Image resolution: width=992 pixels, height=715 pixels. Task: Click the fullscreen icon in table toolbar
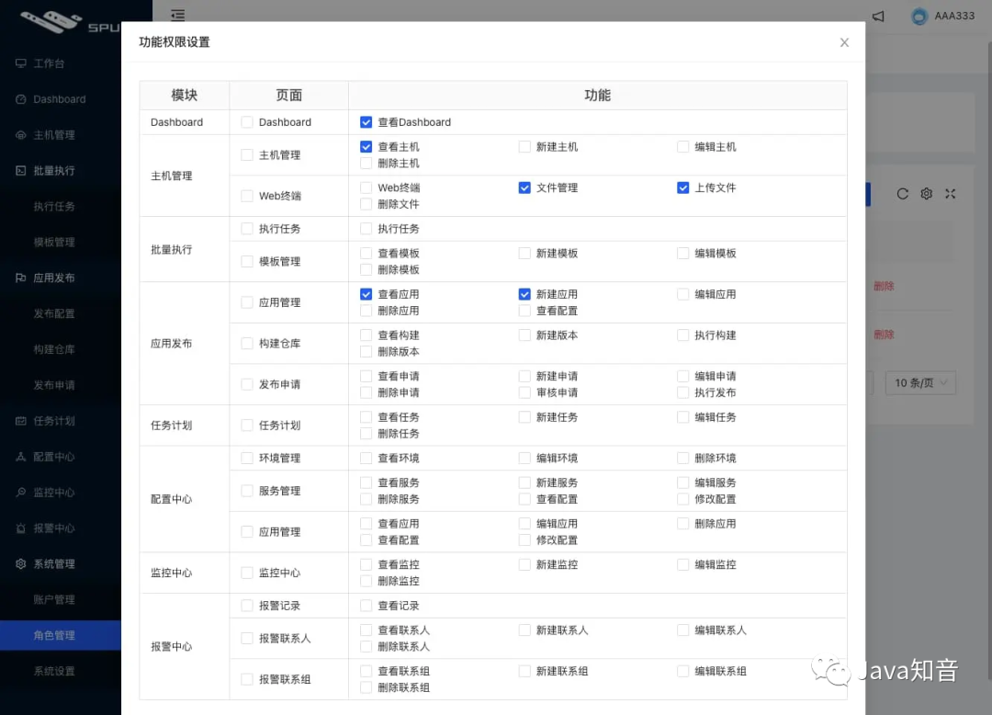tap(951, 194)
